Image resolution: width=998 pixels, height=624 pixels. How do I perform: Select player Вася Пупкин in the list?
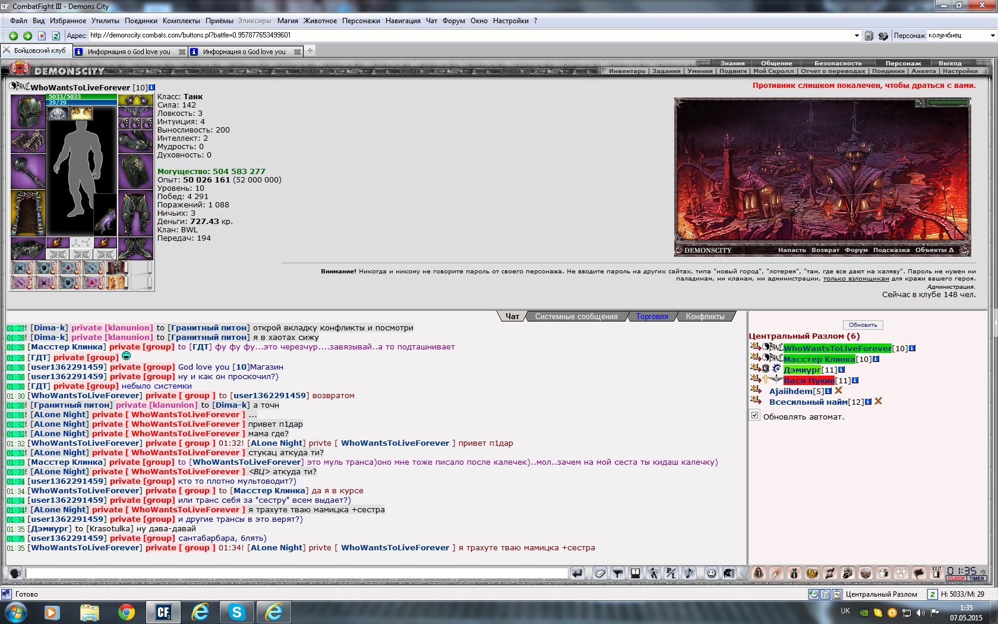click(x=808, y=380)
